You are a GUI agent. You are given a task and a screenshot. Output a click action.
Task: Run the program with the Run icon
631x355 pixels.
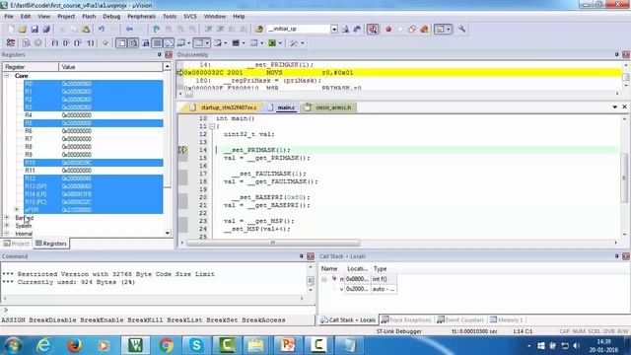tap(27, 42)
